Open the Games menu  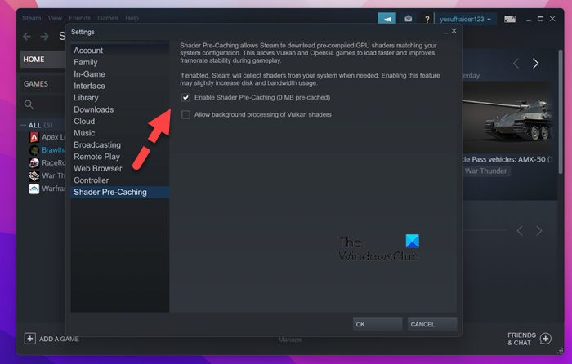(108, 18)
